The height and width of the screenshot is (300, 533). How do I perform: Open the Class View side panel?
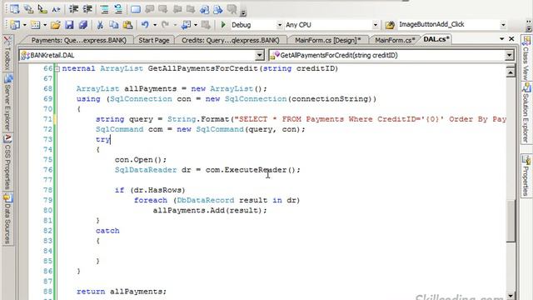click(x=526, y=58)
